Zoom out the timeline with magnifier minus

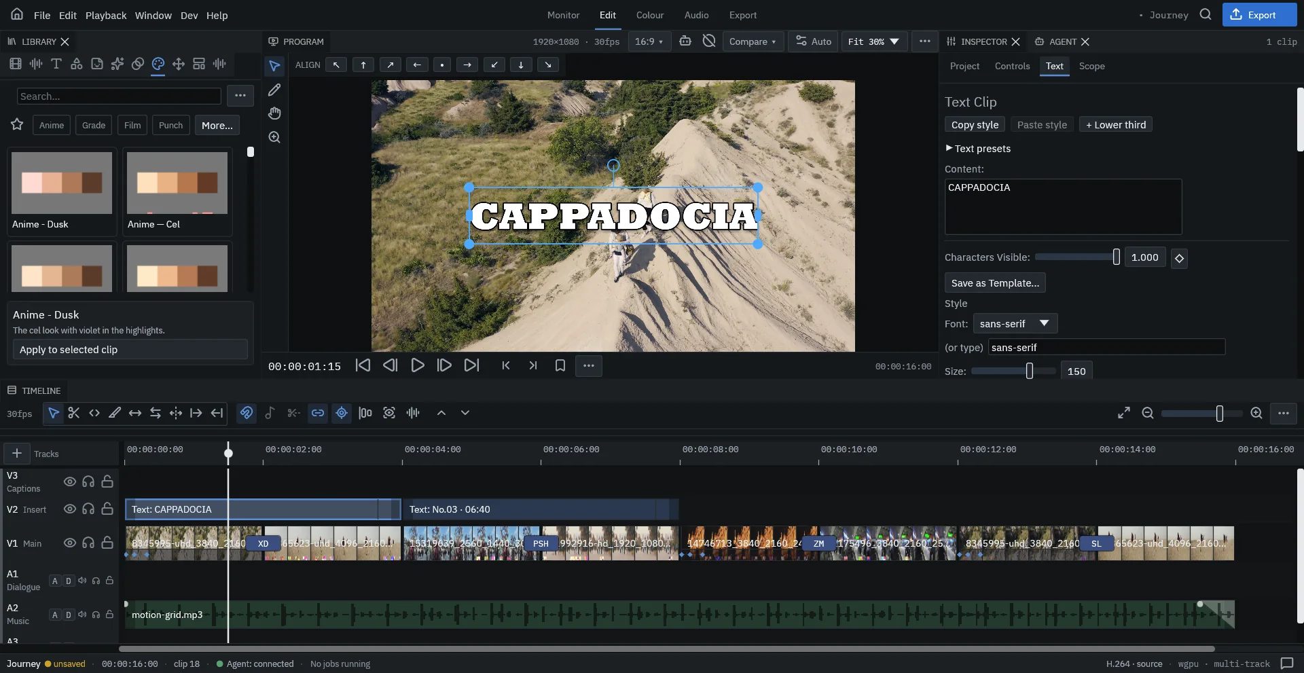[1148, 413]
